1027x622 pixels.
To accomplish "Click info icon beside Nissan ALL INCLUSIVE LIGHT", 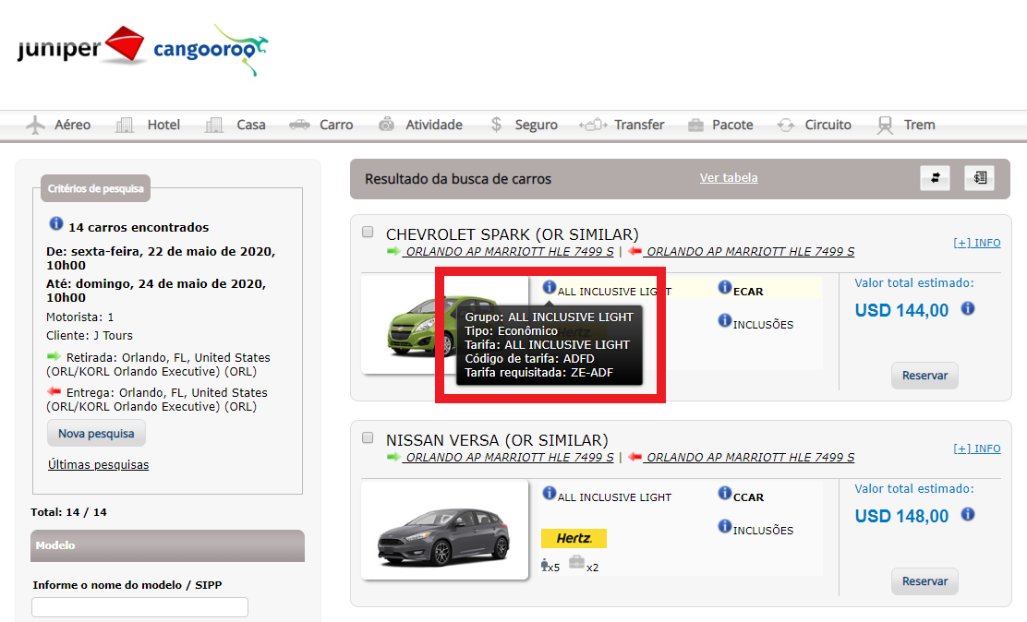I will 549,493.
